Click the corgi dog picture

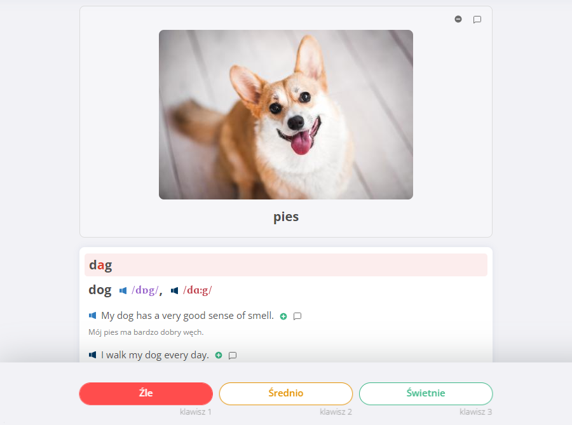pos(285,114)
